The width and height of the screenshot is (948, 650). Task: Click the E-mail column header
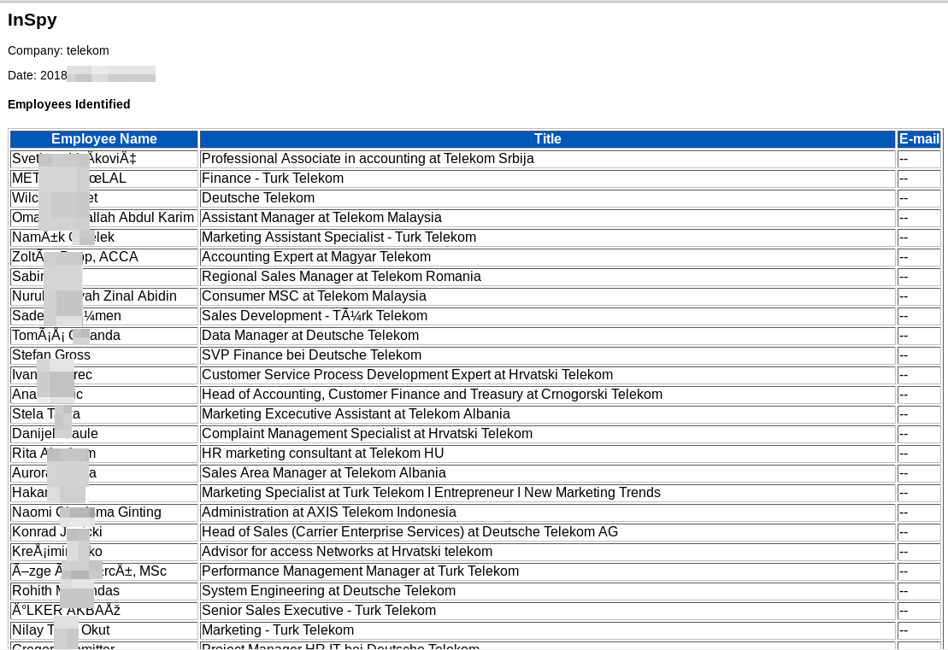tap(919, 139)
